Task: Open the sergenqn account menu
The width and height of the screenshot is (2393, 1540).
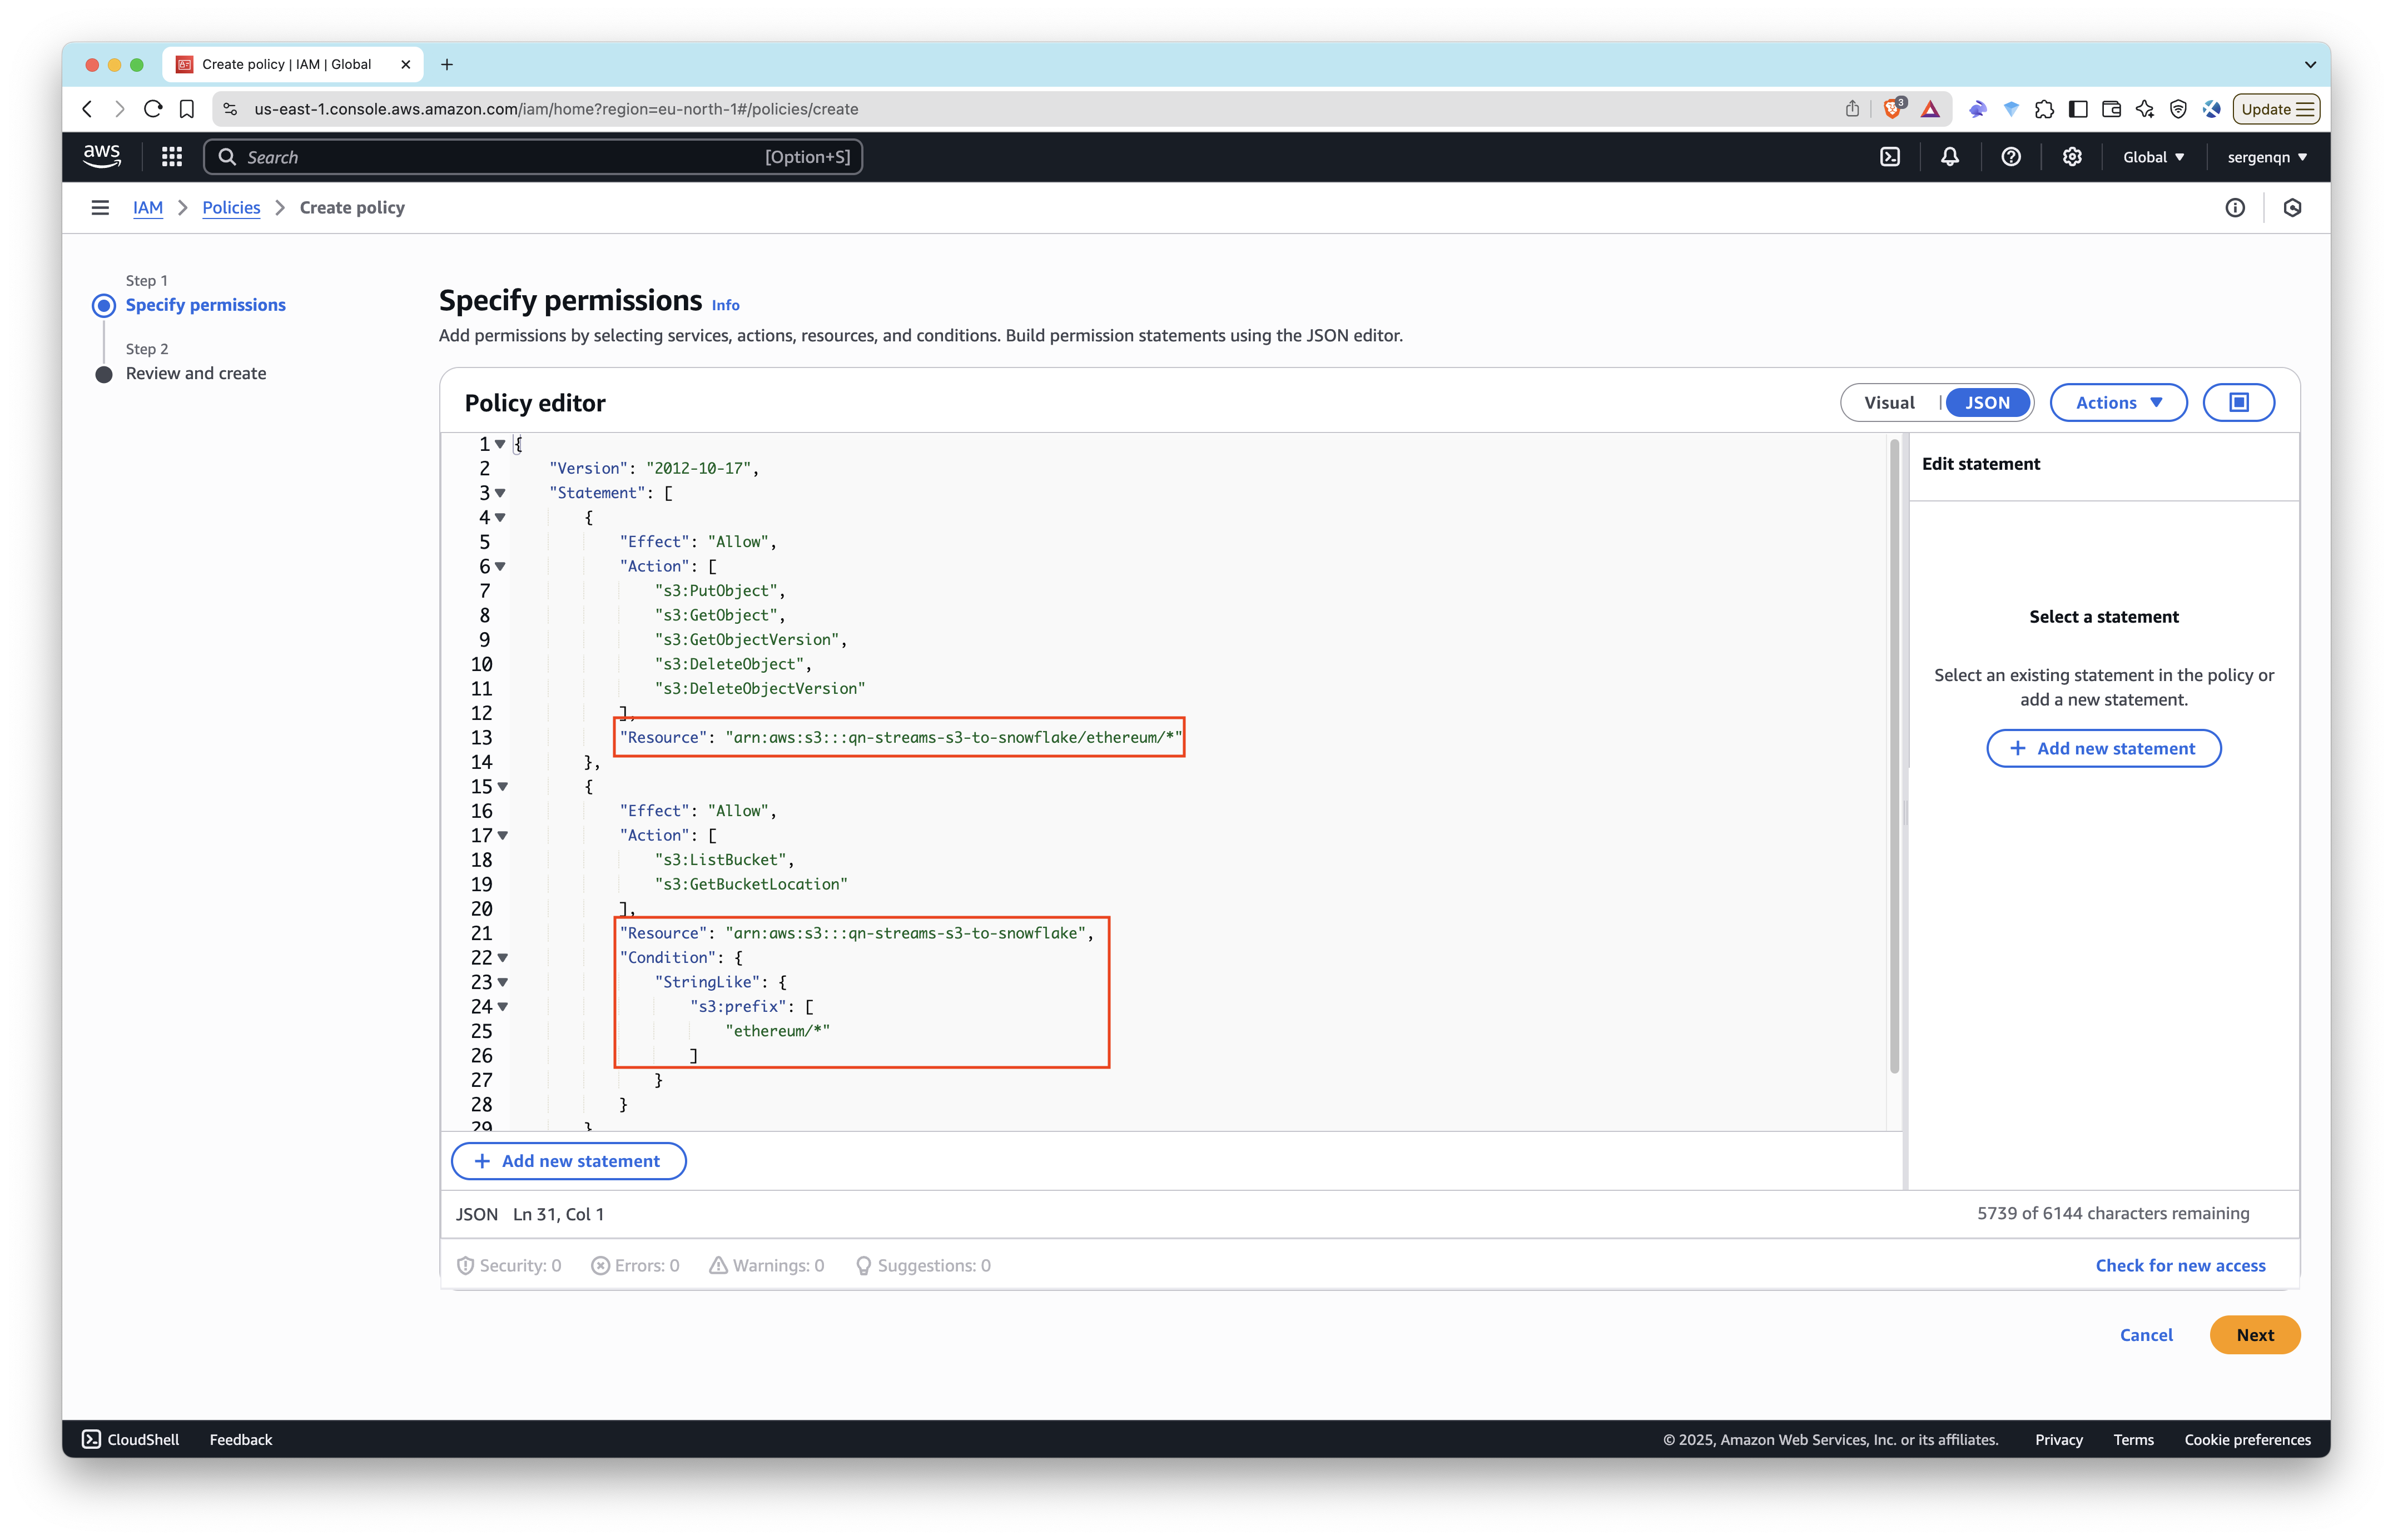Action: click(2266, 157)
